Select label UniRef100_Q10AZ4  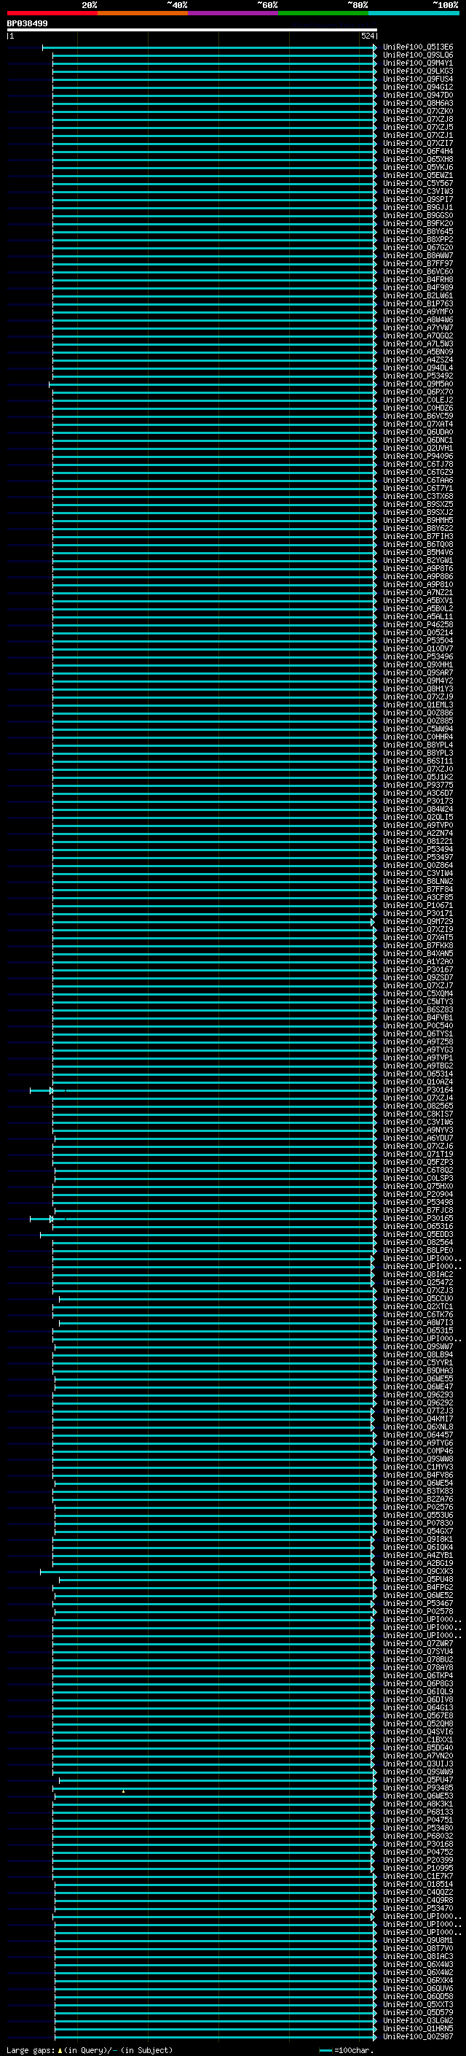(x=418, y=1082)
